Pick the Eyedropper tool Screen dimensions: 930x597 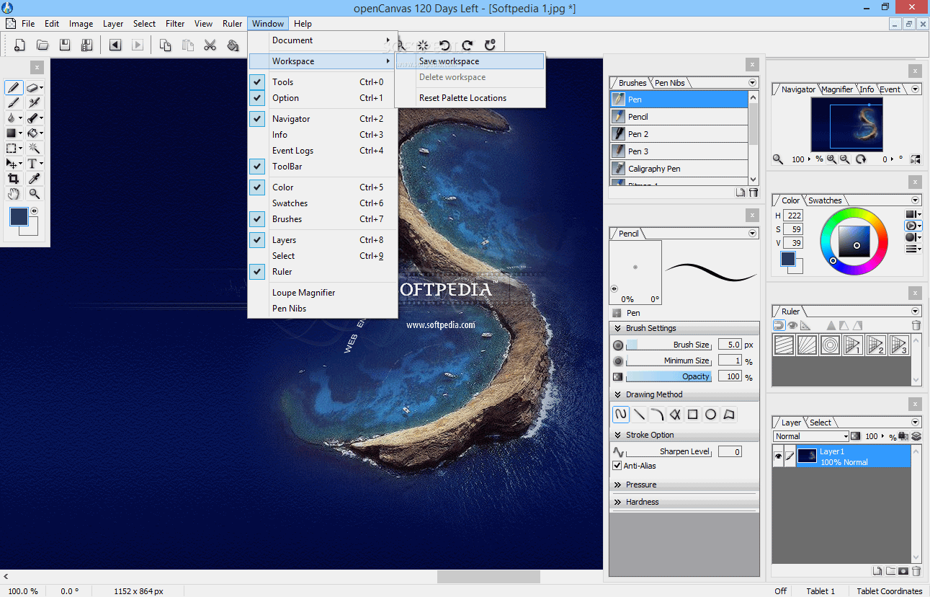[34, 179]
